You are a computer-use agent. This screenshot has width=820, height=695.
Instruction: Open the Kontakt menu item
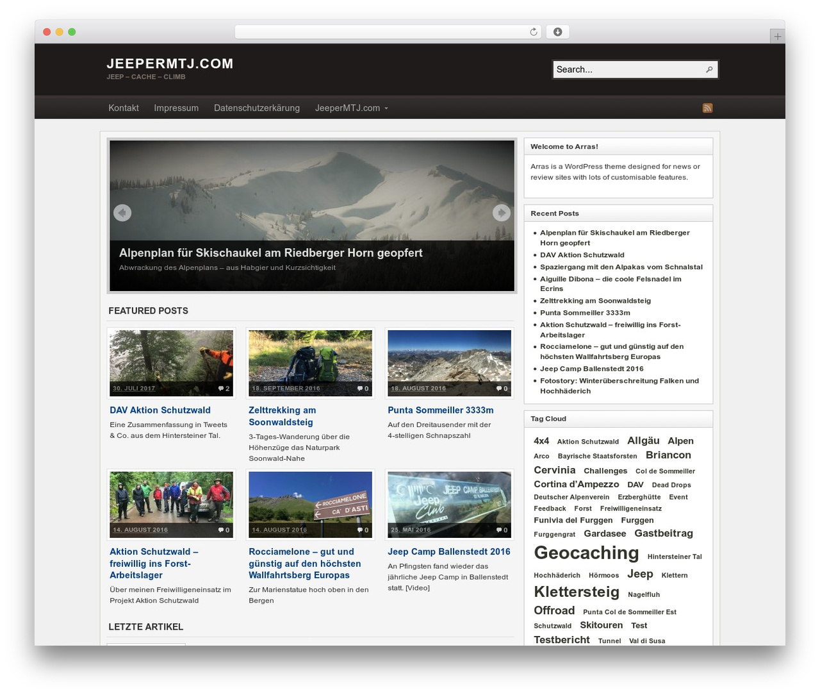click(124, 108)
